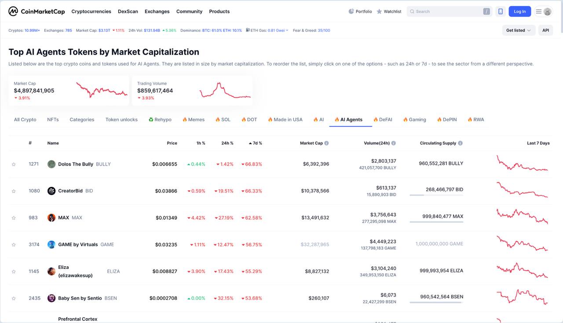Screen dimensions: 563x323
Task: Click the Log In button
Action: coord(519,11)
